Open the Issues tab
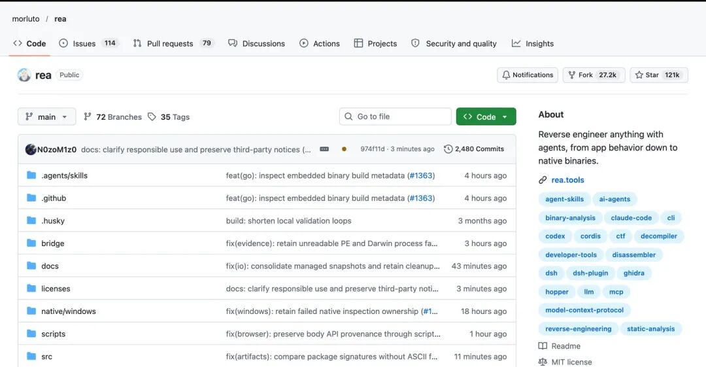The image size is (706, 367). point(88,44)
